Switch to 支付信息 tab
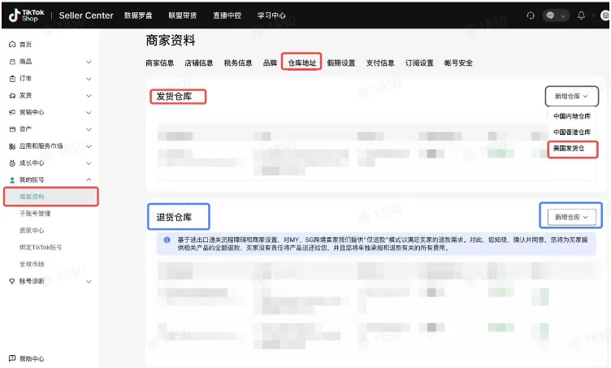This screenshot has width=611, height=368. tap(380, 63)
